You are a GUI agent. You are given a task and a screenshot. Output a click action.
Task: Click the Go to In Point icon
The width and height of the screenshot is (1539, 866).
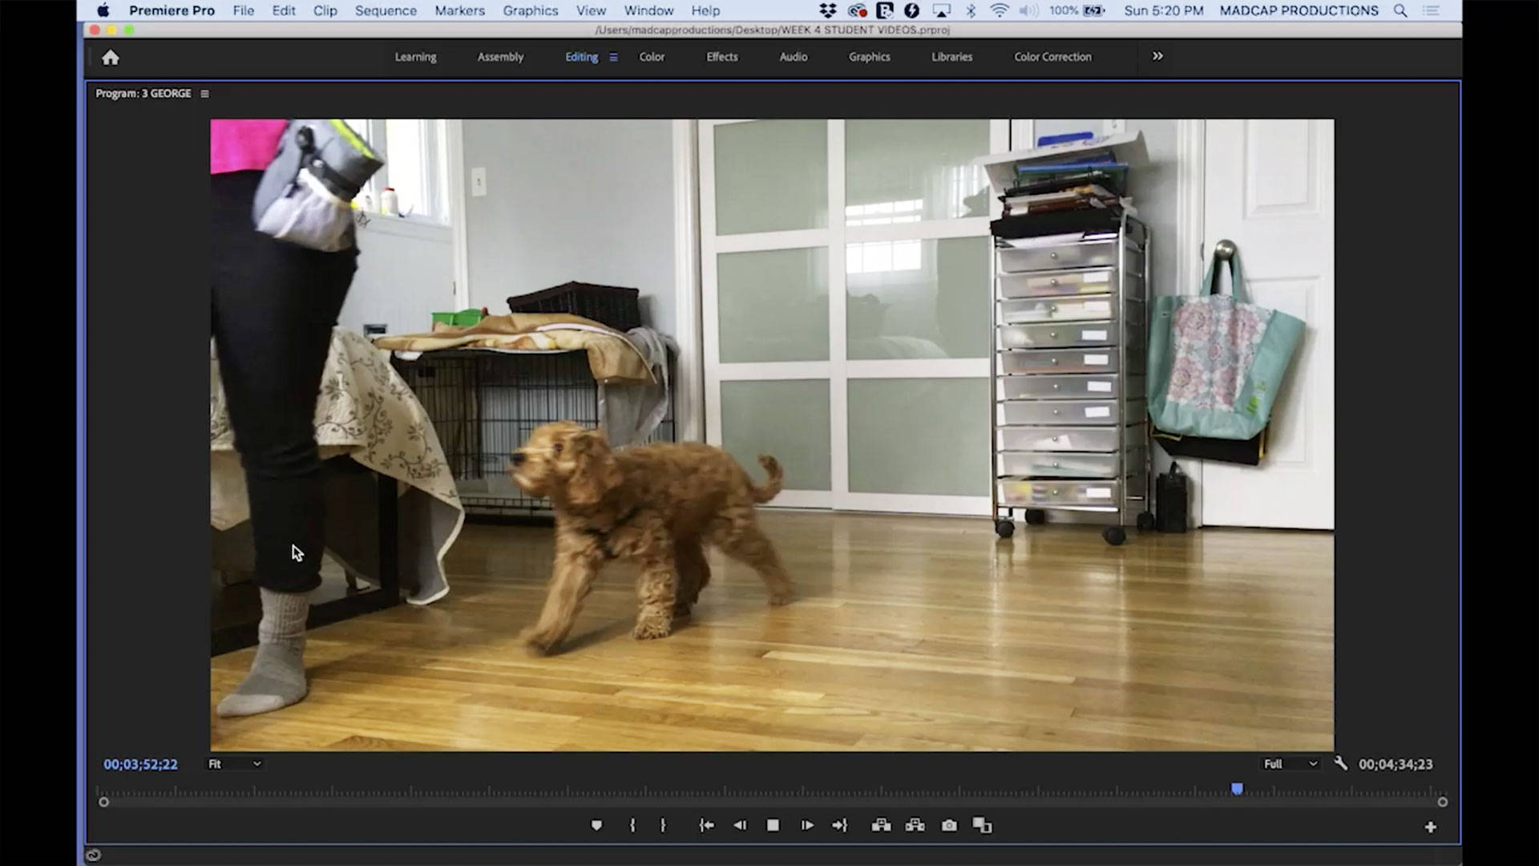pos(706,825)
